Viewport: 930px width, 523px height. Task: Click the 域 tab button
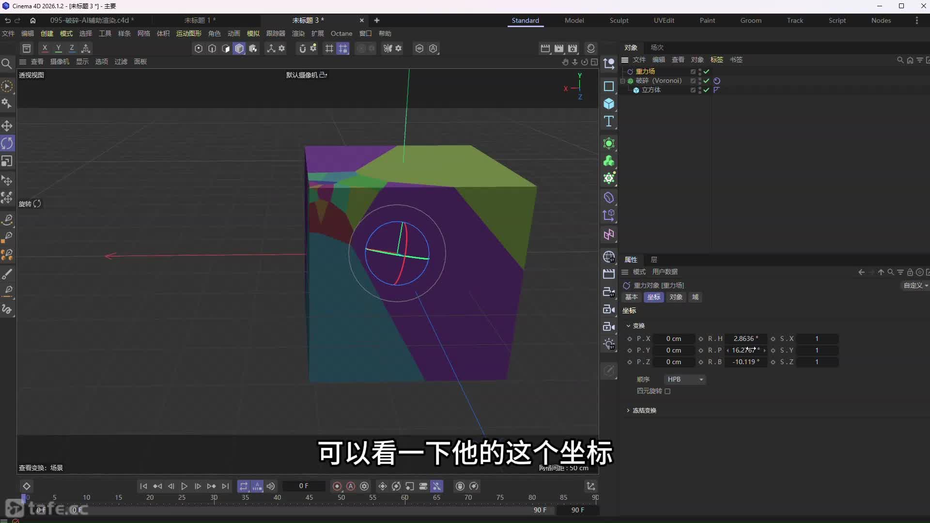[695, 297]
